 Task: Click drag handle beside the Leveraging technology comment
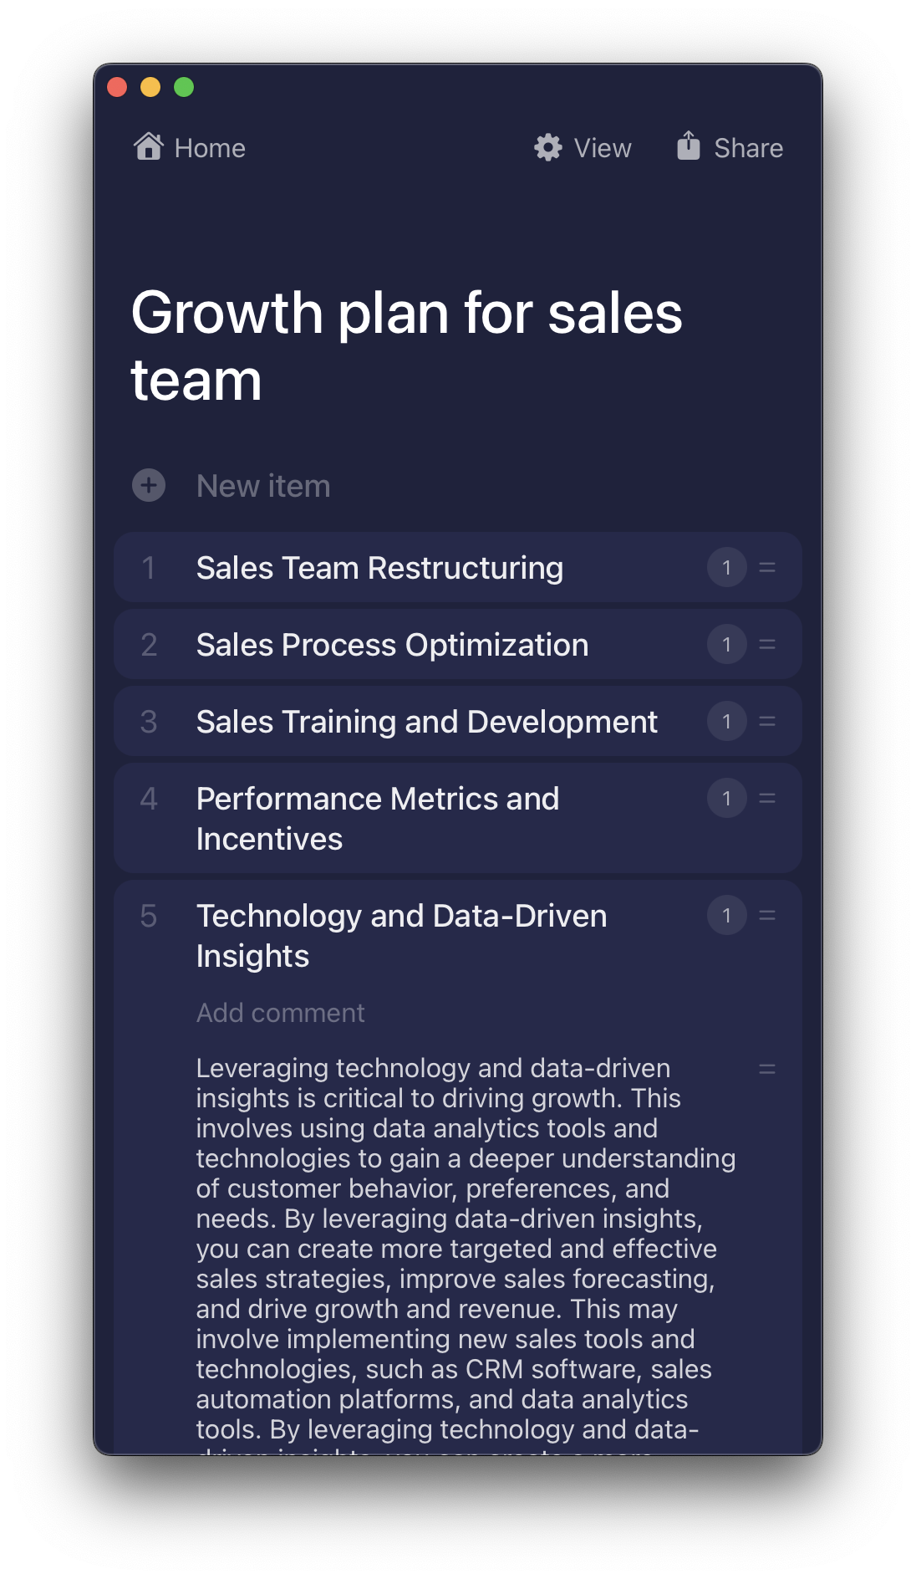[767, 1069]
